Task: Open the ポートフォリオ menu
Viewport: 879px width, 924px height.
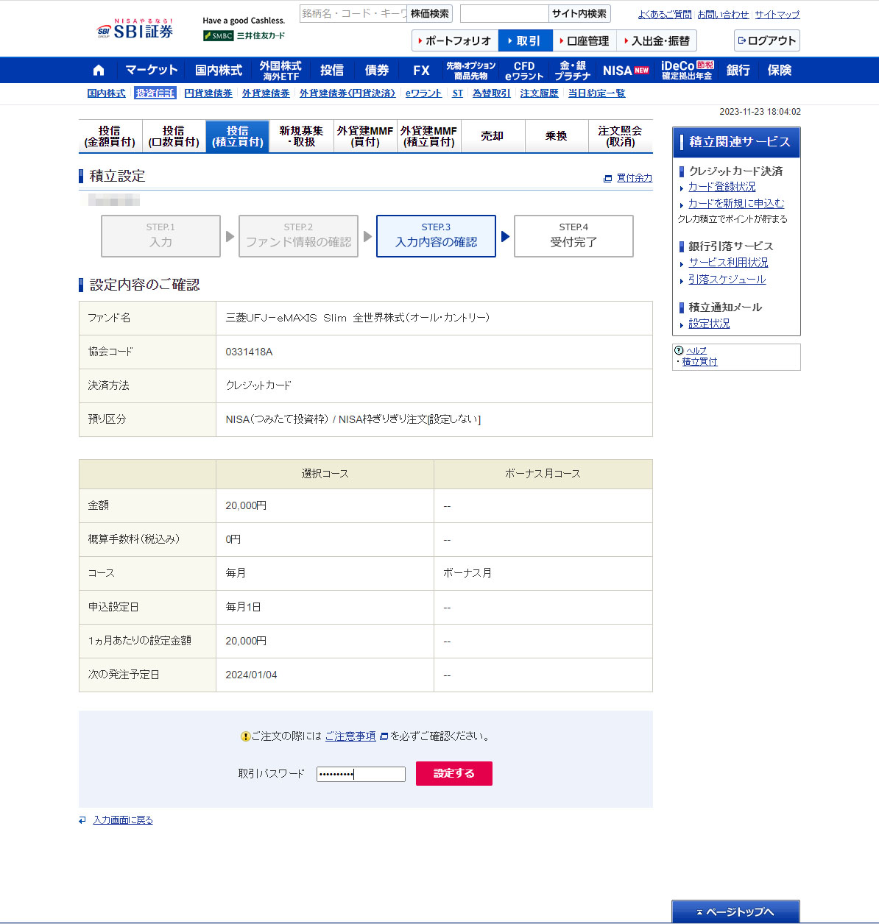Action: coord(455,40)
